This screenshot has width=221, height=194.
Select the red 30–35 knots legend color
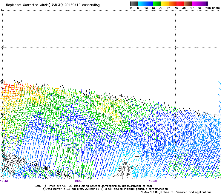[180, 4]
